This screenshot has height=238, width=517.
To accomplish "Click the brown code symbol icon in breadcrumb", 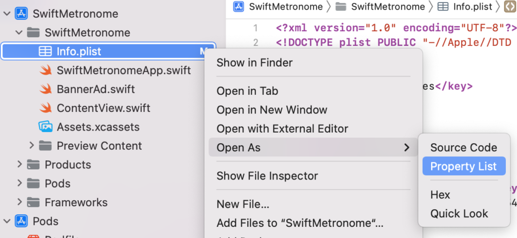I will [510, 7].
